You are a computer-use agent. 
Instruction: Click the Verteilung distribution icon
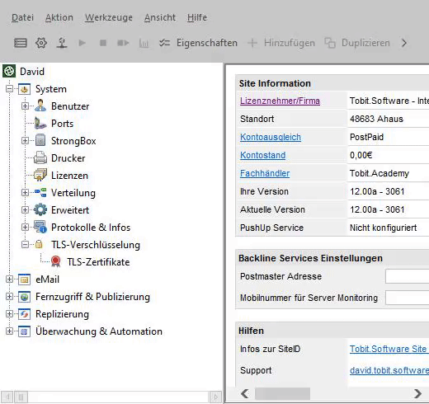coord(40,192)
